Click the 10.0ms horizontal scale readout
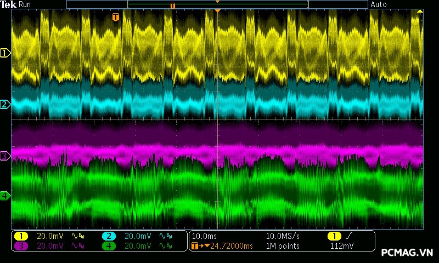 click(204, 236)
